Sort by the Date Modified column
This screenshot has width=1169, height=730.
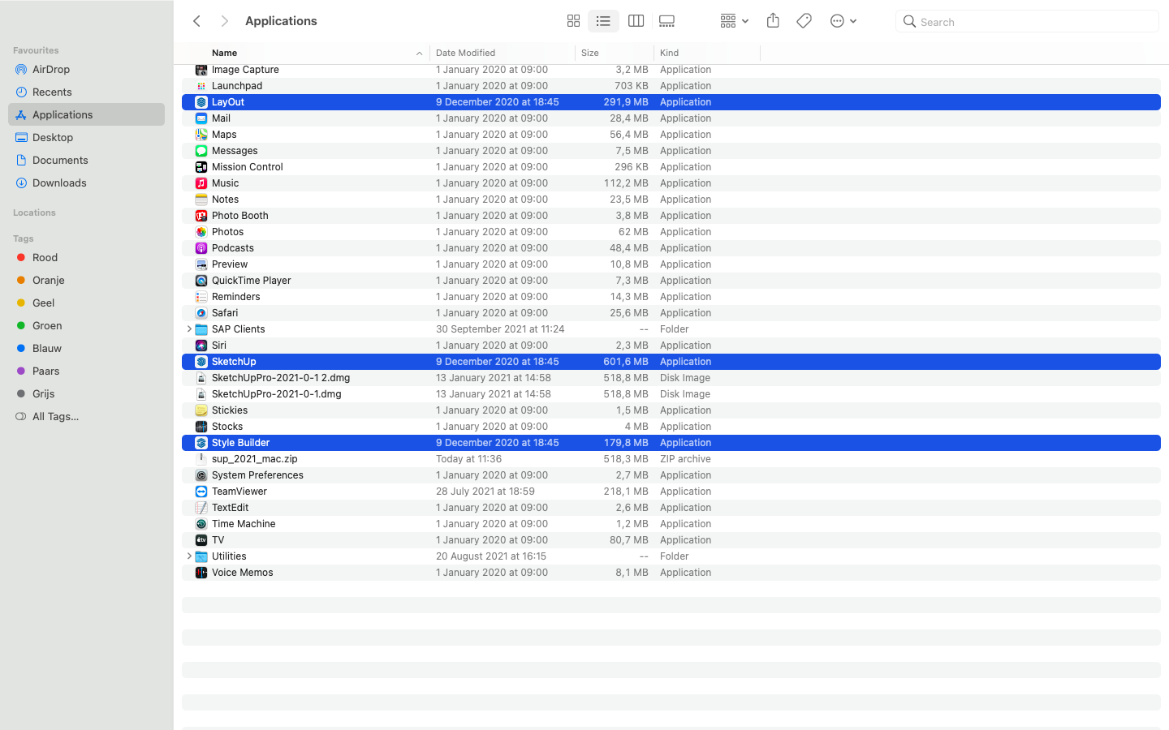point(465,53)
